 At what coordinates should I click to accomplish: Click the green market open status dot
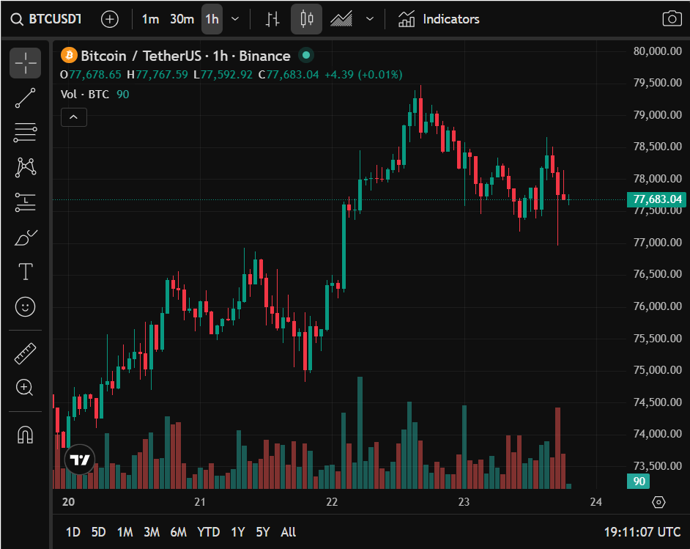306,56
